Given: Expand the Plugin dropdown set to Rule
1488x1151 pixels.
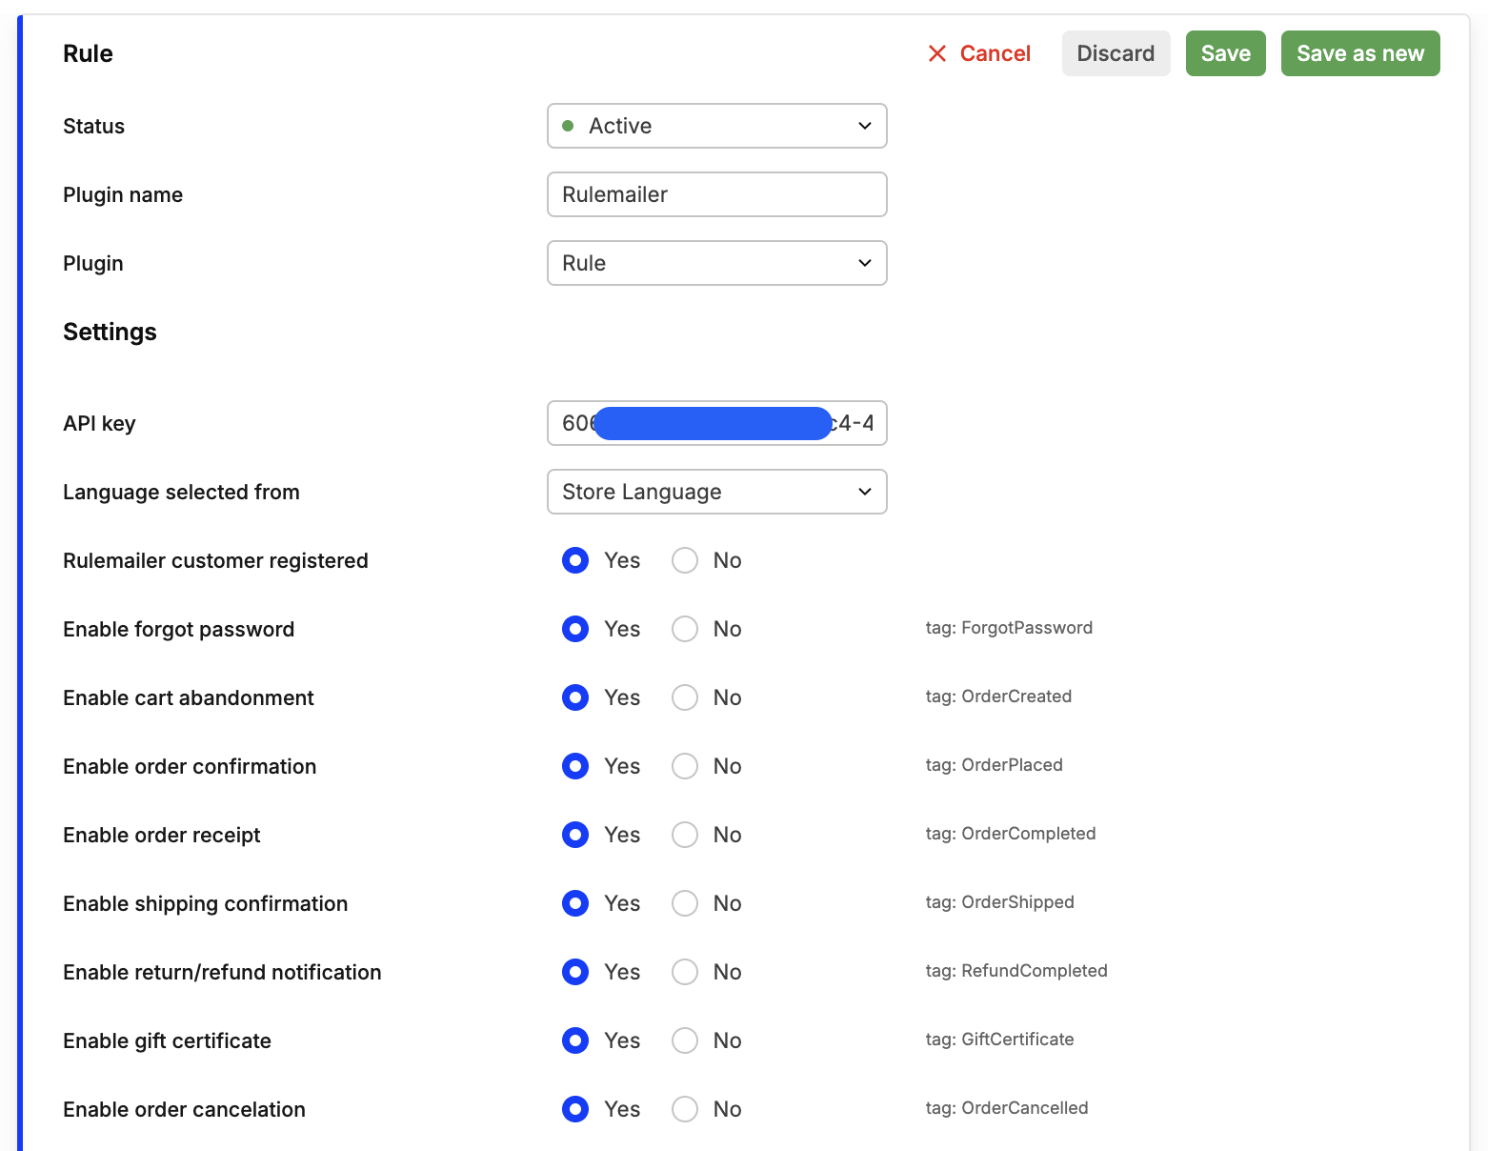Looking at the screenshot, I should (716, 263).
